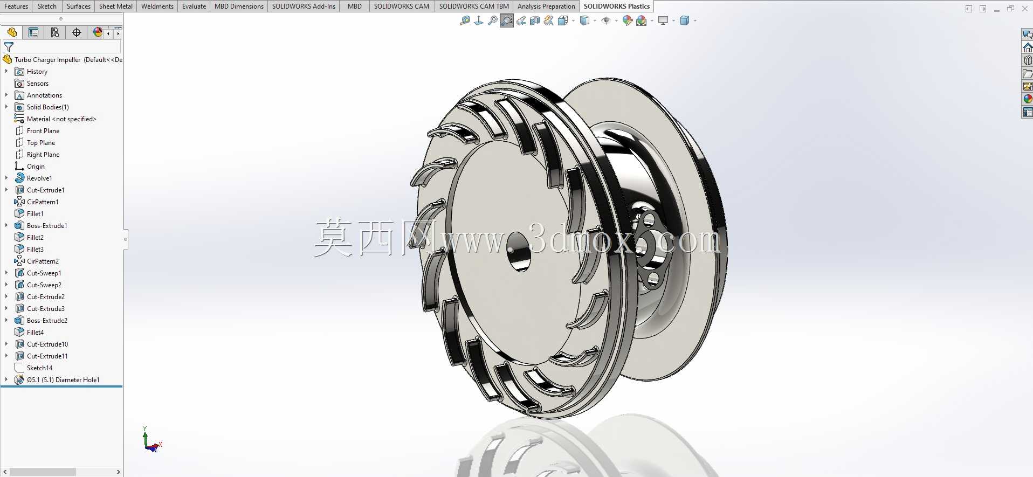Switch to the Evaluate tab
1033x477 pixels.
click(194, 6)
